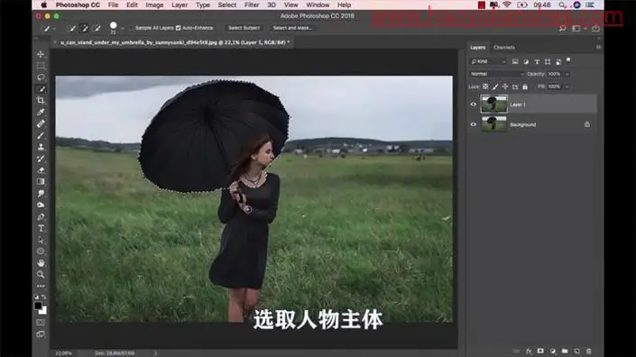
Task: Select the Zoom tool
Action: click(41, 275)
